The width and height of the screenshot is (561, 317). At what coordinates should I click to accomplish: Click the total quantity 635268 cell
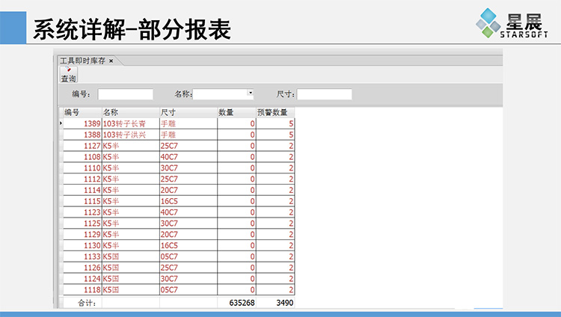pos(236,303)
